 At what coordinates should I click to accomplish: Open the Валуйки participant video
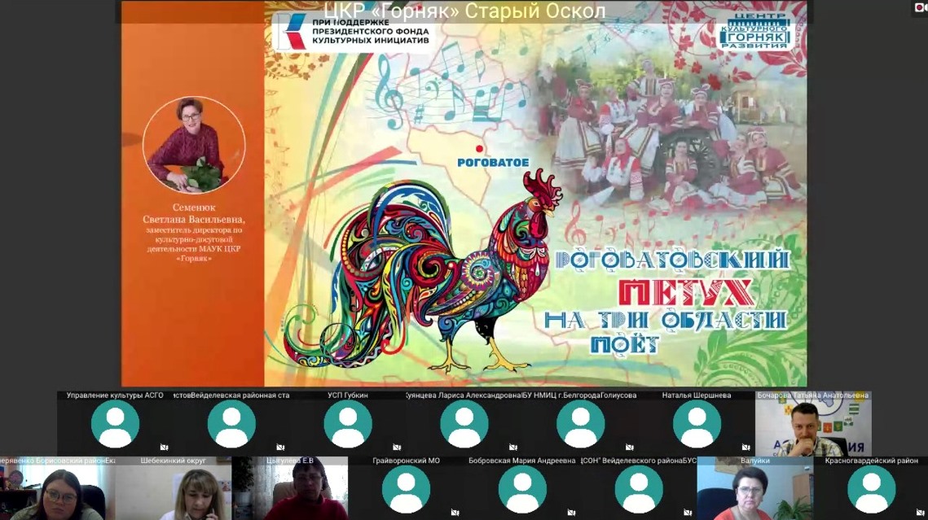[x=755, y=488]
